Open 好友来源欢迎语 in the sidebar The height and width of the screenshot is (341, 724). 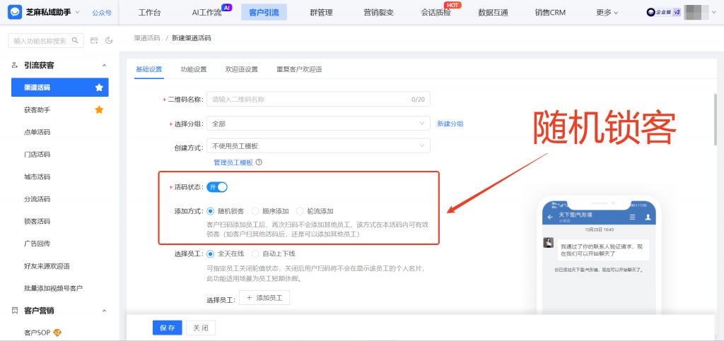[x=47, y=266]
